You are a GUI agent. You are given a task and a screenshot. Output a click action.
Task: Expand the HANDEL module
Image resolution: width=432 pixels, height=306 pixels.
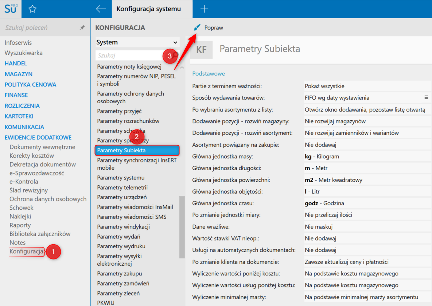(x=16, y=64)
